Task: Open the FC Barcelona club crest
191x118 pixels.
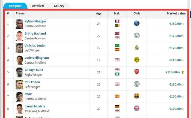Action: pyautogui.click(x=137, y=96)
